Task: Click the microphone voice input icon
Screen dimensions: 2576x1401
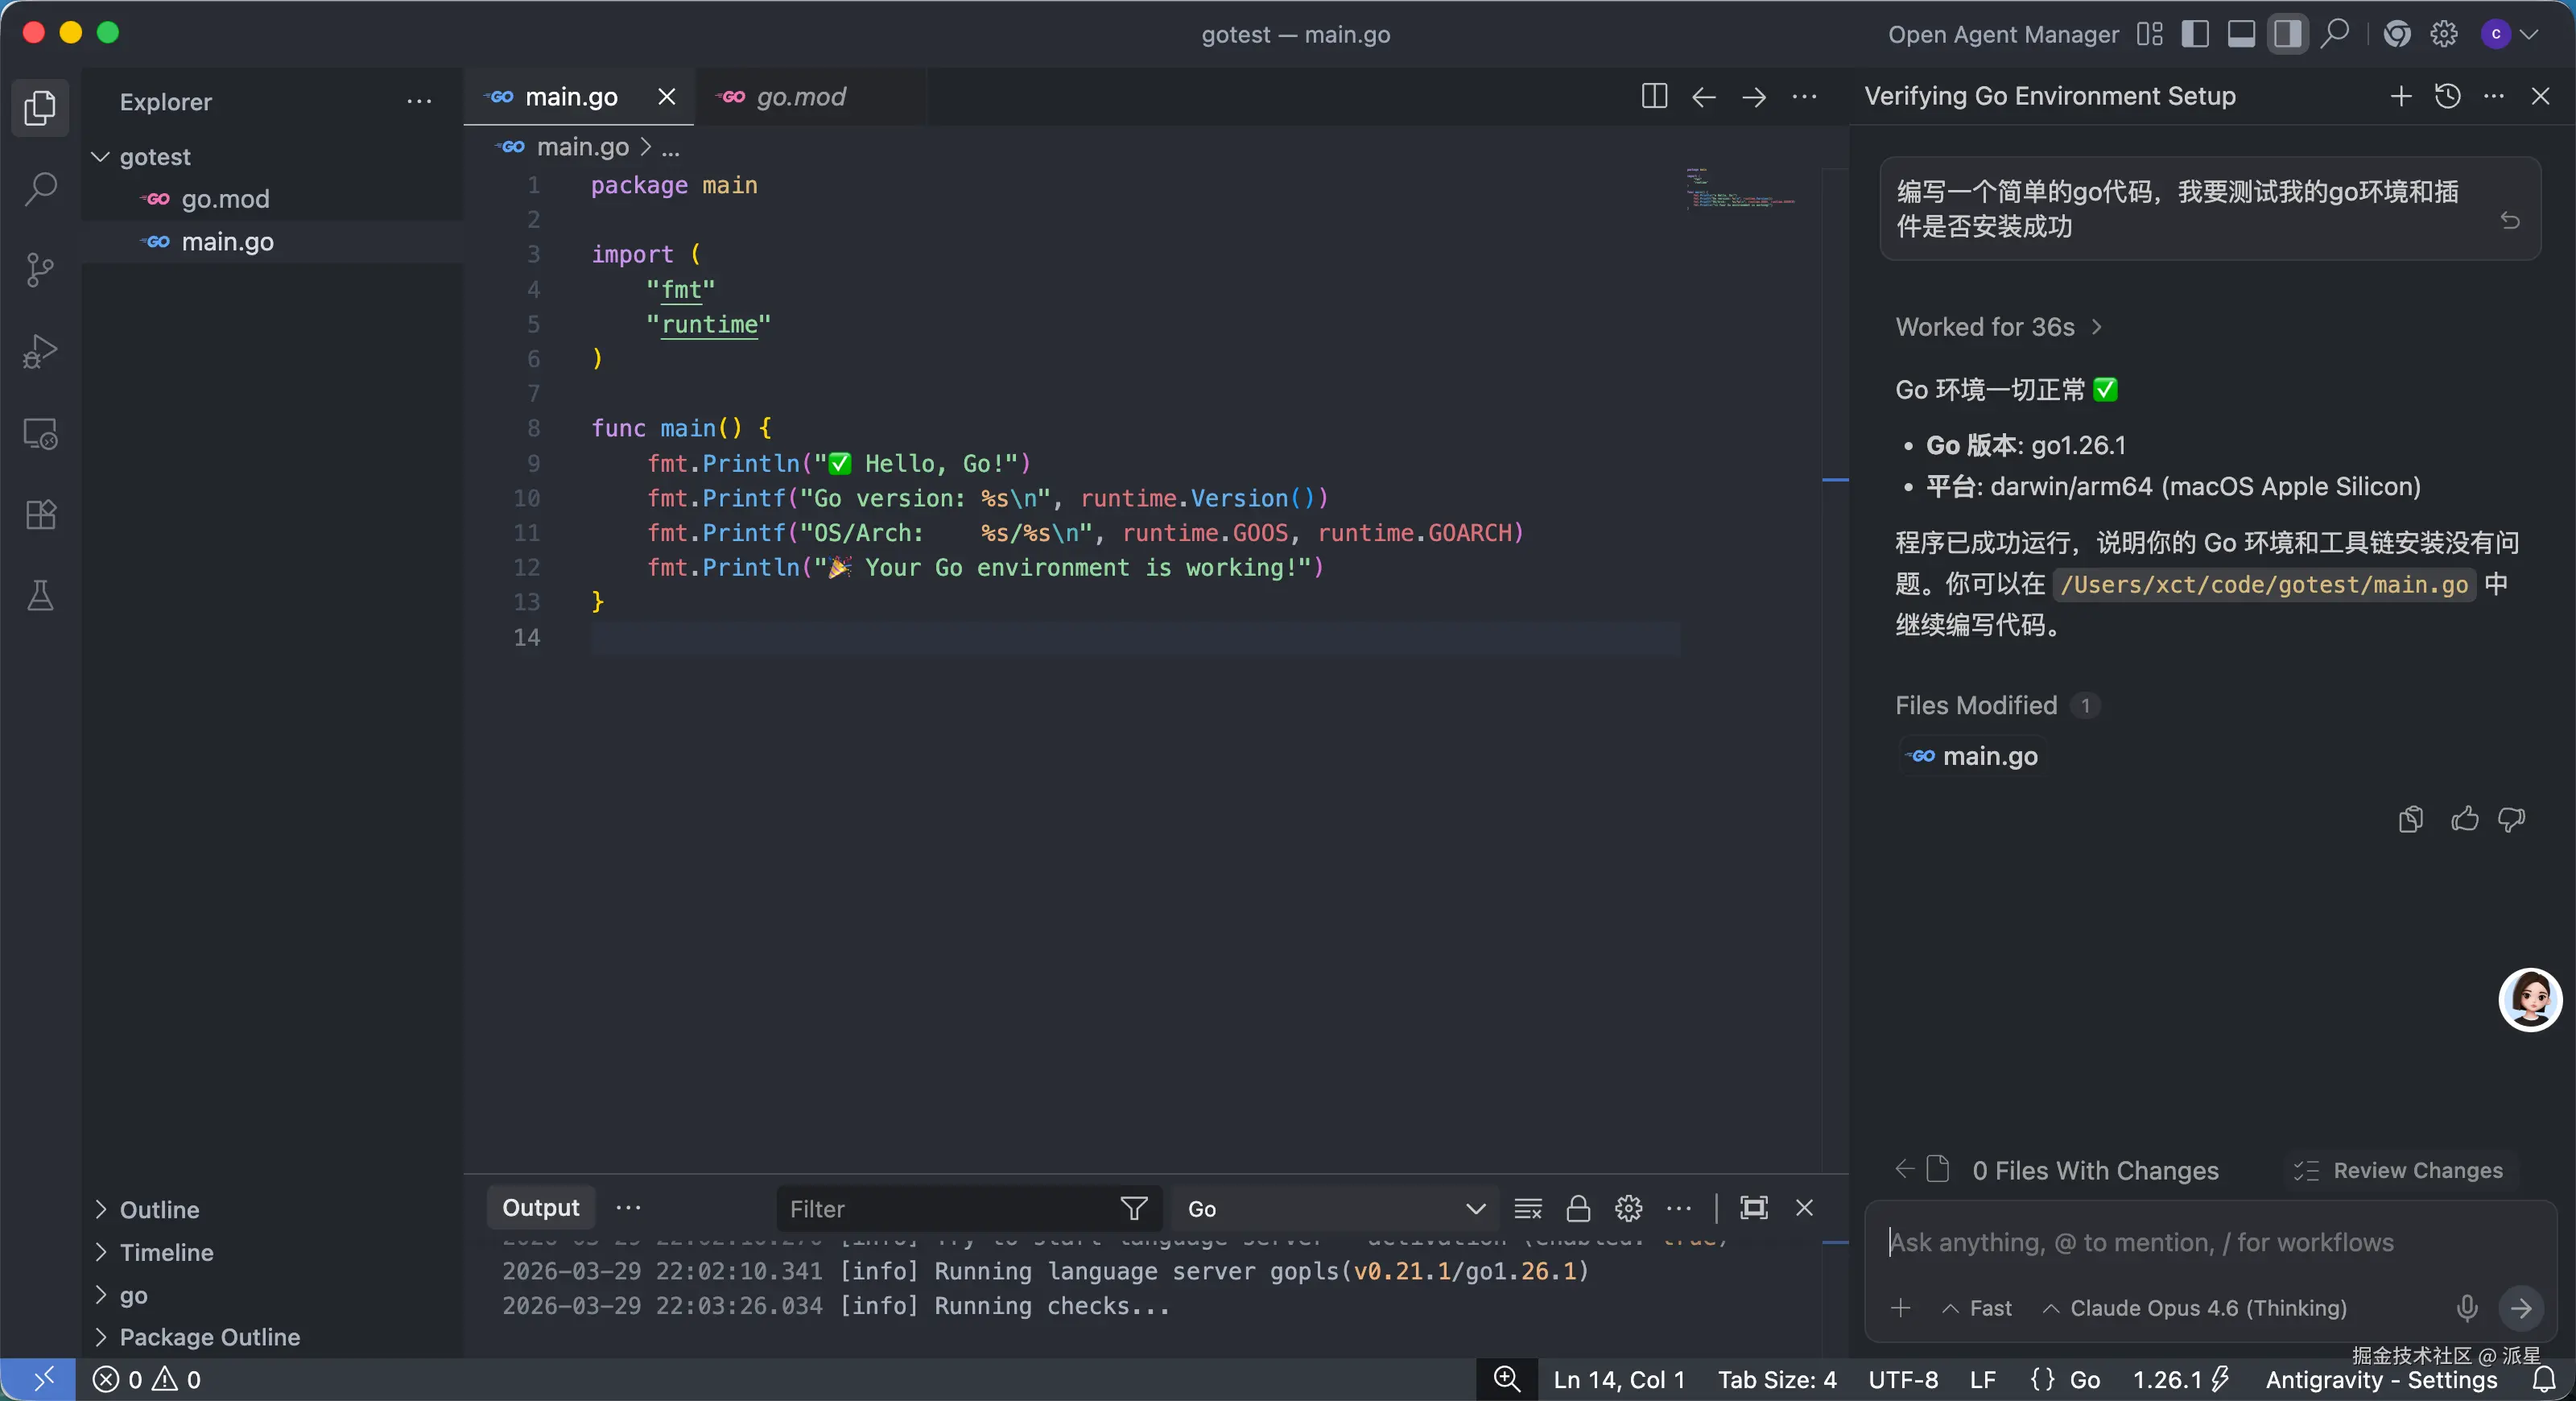Action: point(2467,1307)
